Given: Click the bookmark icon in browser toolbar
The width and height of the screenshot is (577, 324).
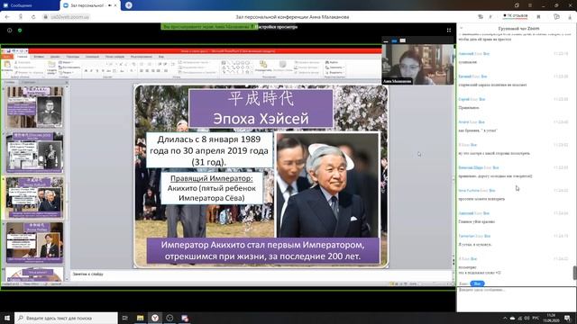Looking at the screenshot, I should (539, 17).
